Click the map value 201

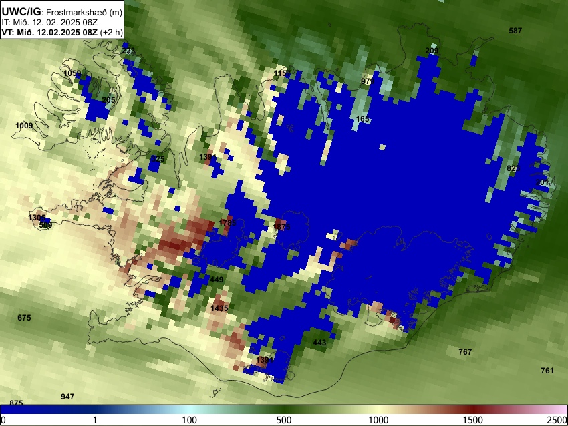tap(542, 182)
